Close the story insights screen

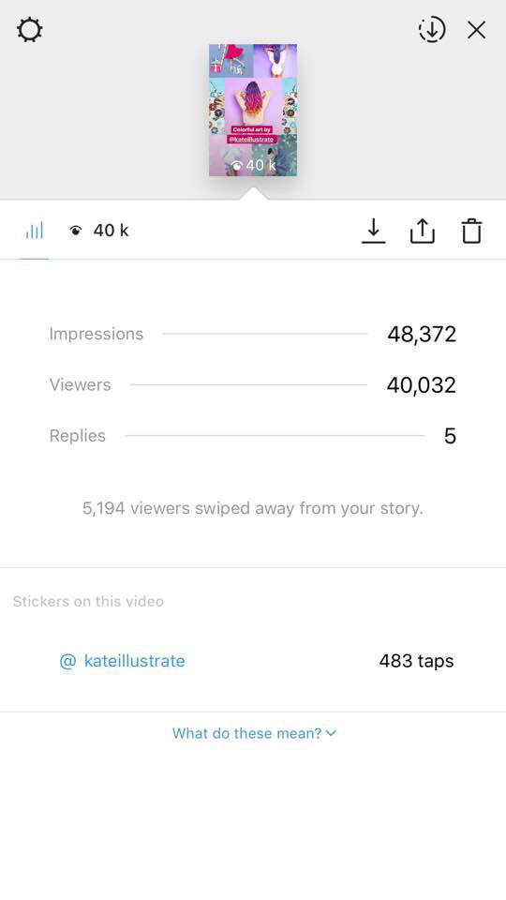coord(477,30)
